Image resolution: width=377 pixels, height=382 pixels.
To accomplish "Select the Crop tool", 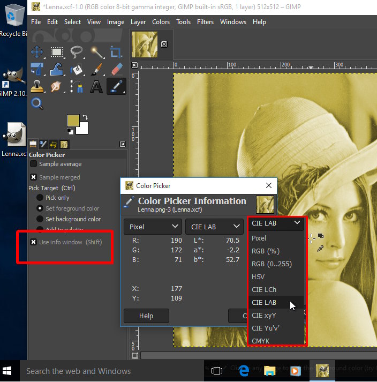I will coord(116,52).
